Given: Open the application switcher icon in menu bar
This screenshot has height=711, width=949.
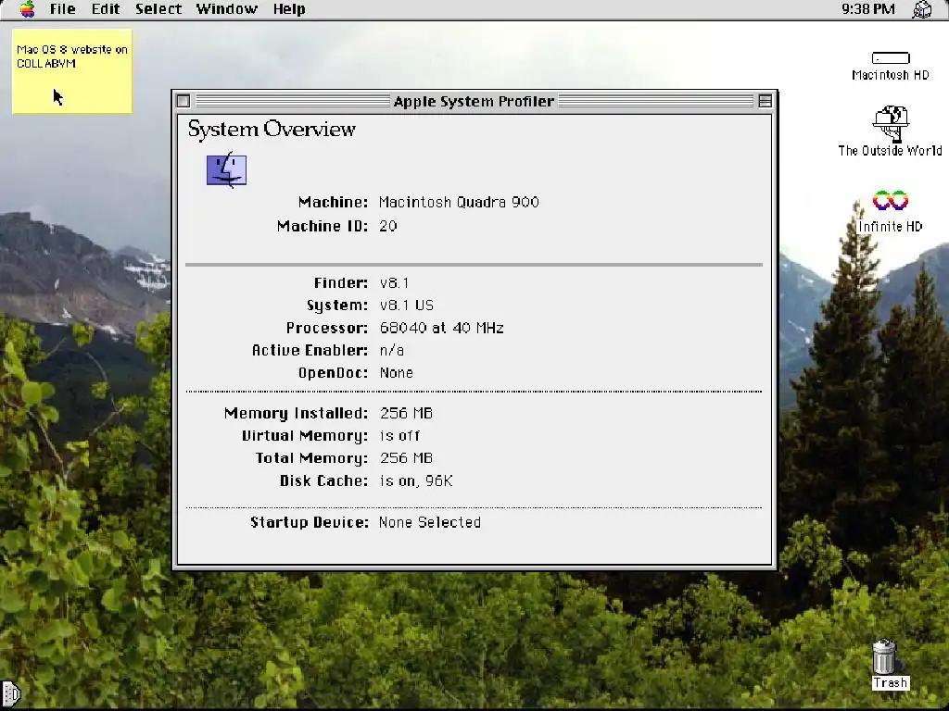Looking at the screenshot, I should 922,9.
